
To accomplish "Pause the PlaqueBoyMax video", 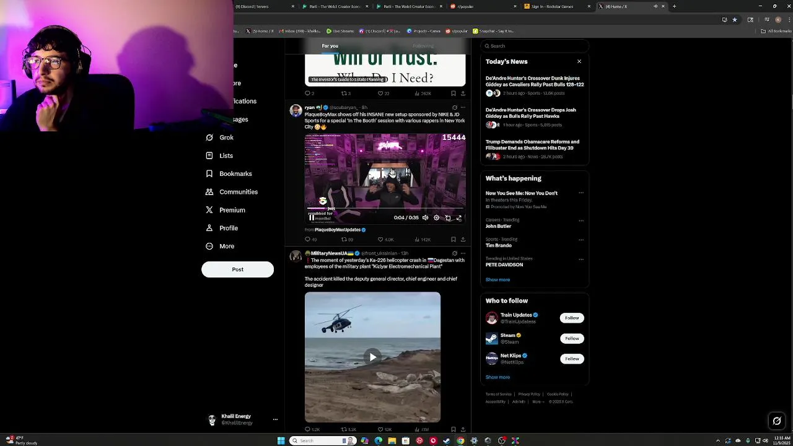I will 312,218.
